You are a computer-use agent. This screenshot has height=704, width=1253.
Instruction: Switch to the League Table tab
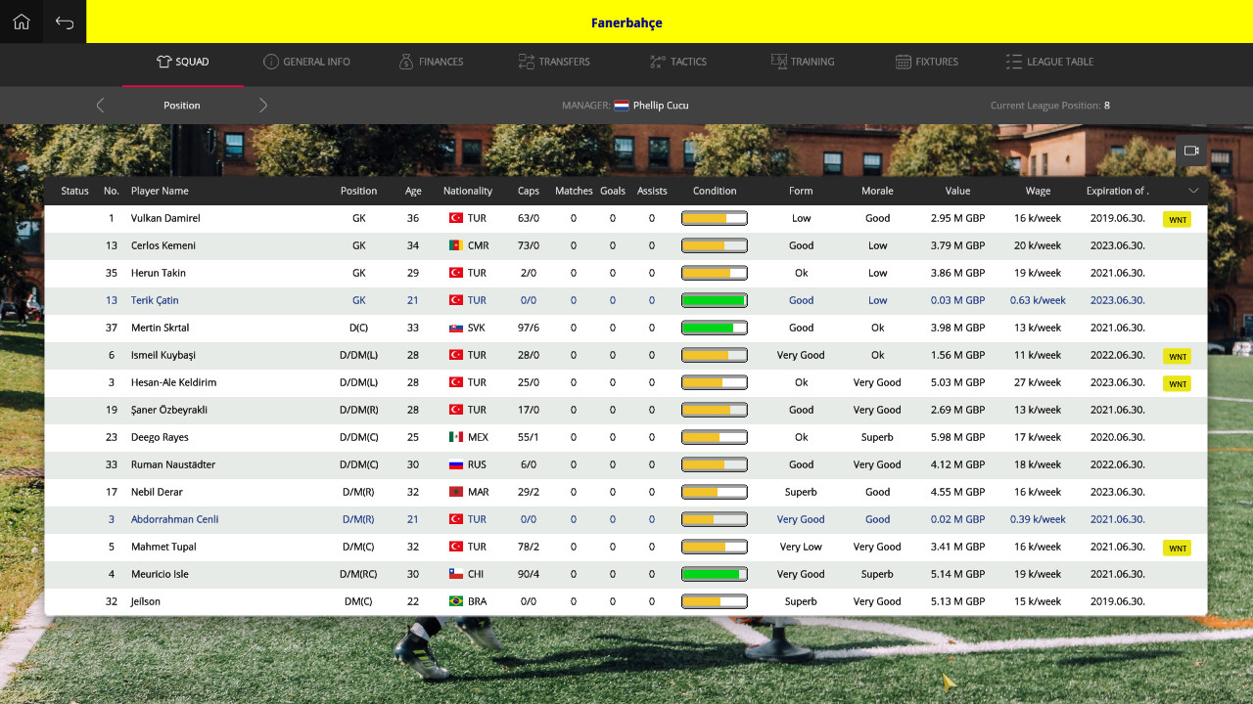1049,62
